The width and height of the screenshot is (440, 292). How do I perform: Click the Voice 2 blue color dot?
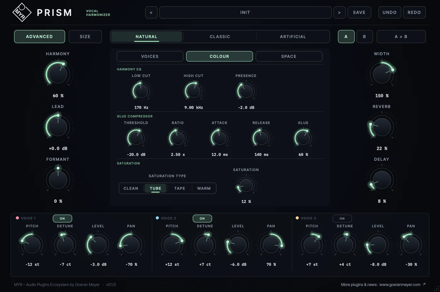[157, 218]
